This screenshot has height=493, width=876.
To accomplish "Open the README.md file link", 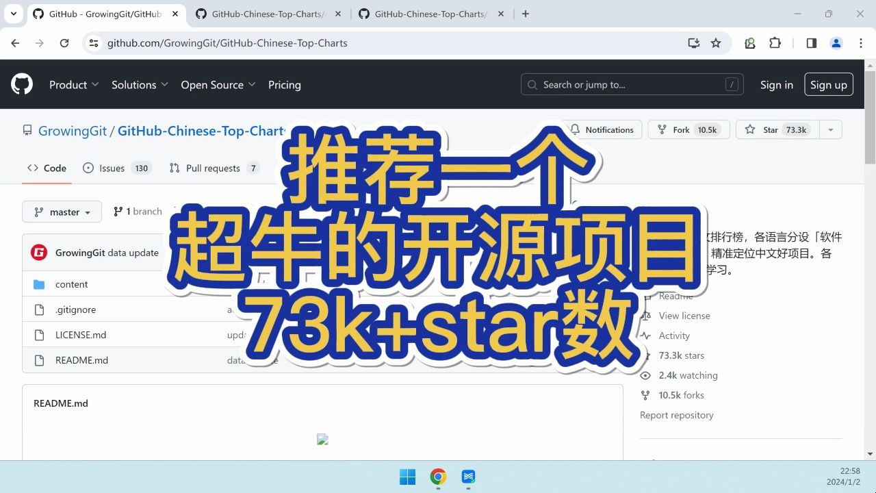I will [81, 360].
